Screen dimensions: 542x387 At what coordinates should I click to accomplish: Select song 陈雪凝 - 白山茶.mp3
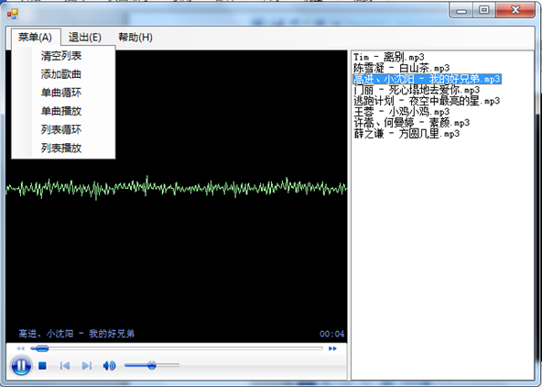[401, 68]
